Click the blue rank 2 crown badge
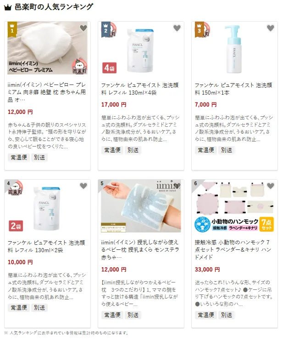This screenshot has height=339, width=288. [x=106, y=29]
